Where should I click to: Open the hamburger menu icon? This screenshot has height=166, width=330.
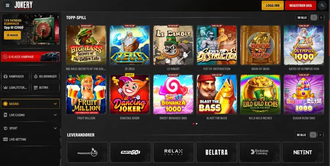8,5
